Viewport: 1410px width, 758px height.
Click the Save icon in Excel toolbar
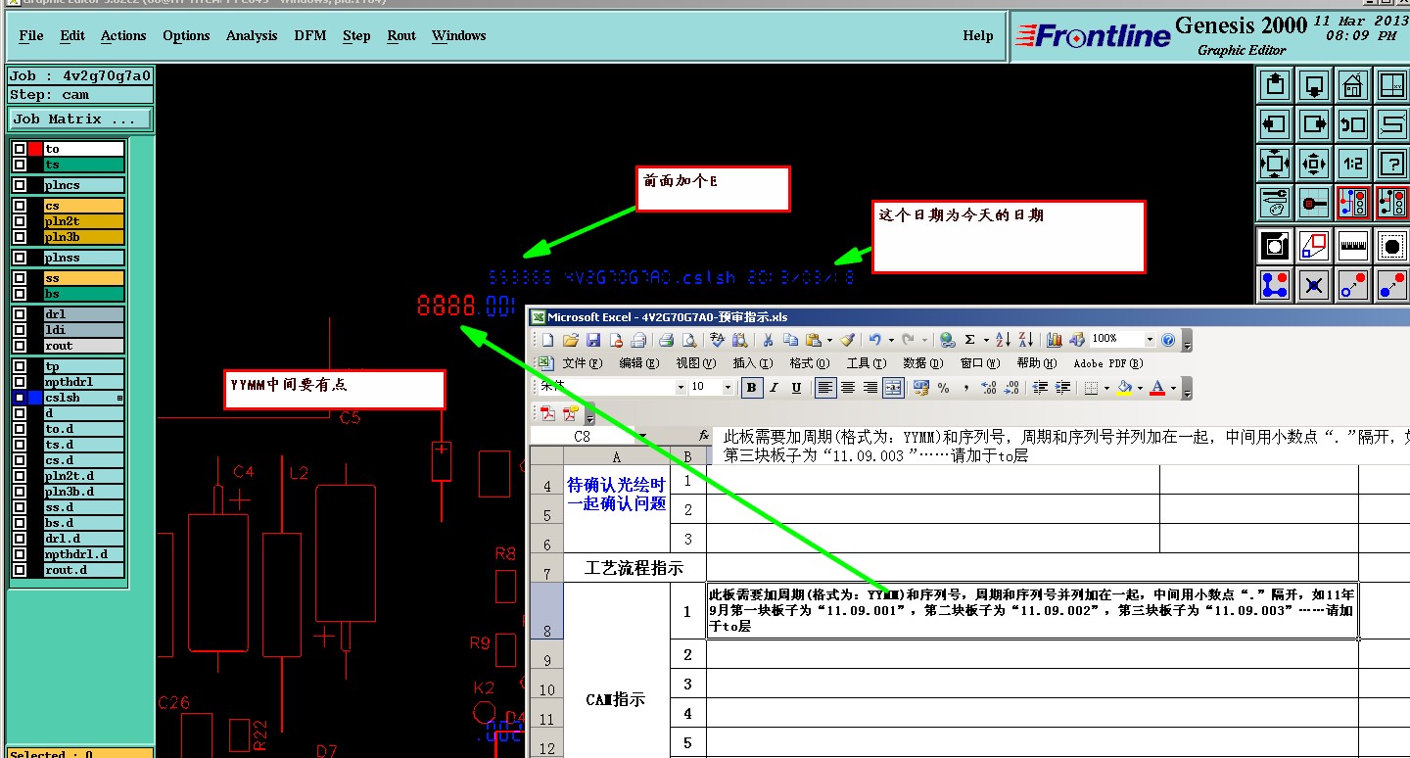click(593, 340)
